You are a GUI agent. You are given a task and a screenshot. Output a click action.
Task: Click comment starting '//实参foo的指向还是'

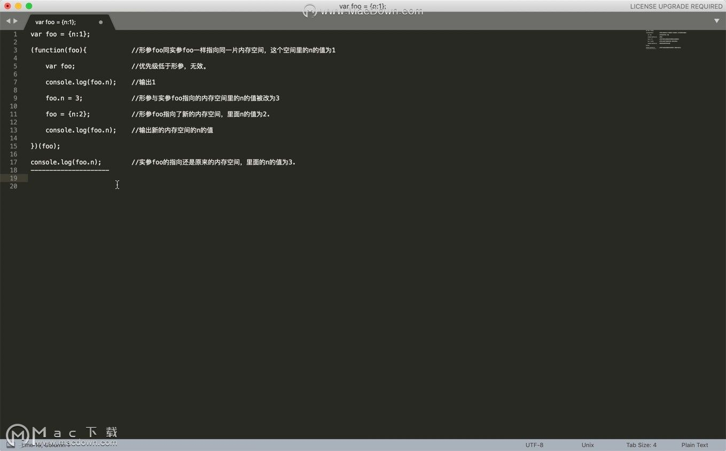(214, 162)
